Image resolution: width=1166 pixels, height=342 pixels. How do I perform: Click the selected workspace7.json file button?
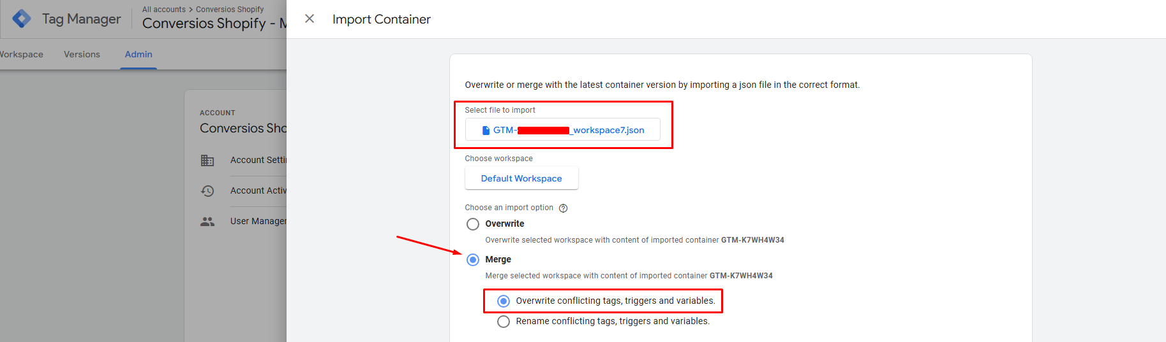coord(562,130)
